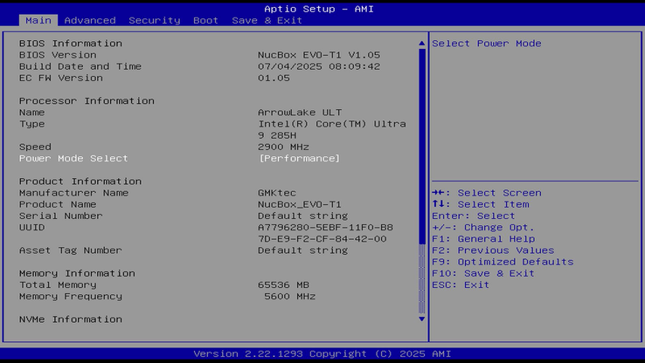This screenshot has width=645, height=363.
Task: Click the Select Power Mode help text
Action: [x=487, y=44]
